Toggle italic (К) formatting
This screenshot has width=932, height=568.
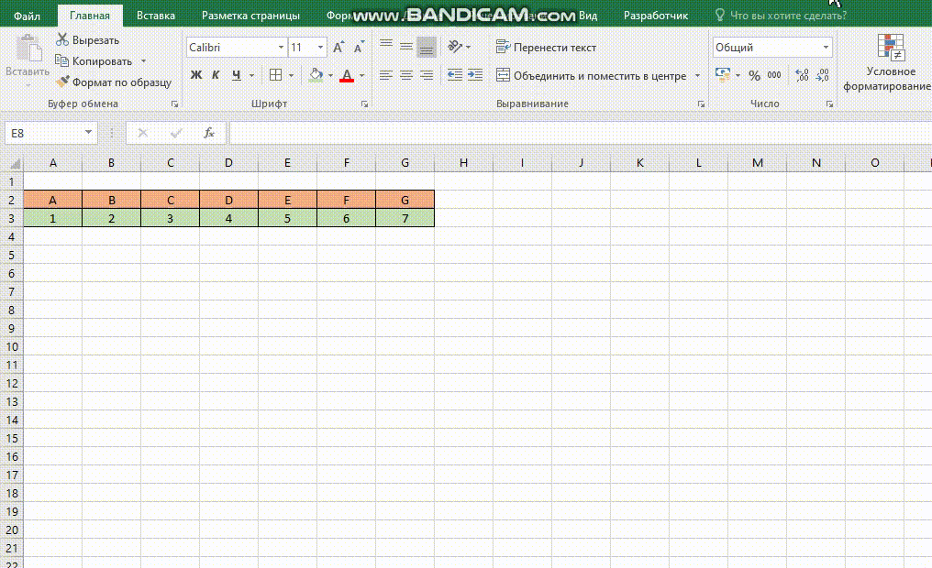tap(216, 75)
